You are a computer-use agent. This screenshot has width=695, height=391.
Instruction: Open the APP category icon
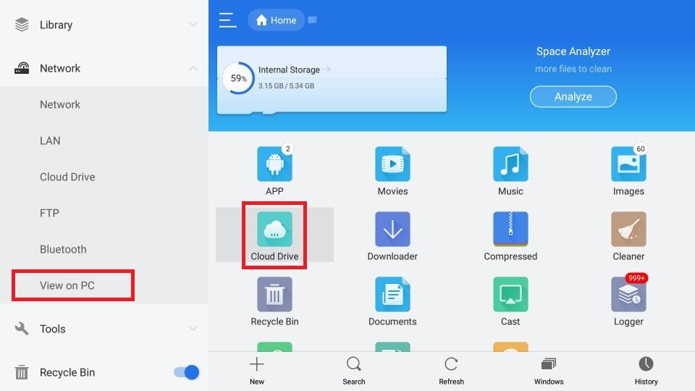tap(274, 164)
